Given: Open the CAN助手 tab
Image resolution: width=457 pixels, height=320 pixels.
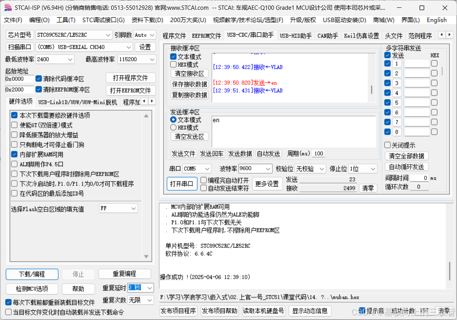Looking at the screenshot, I should [x=327, y=36].
